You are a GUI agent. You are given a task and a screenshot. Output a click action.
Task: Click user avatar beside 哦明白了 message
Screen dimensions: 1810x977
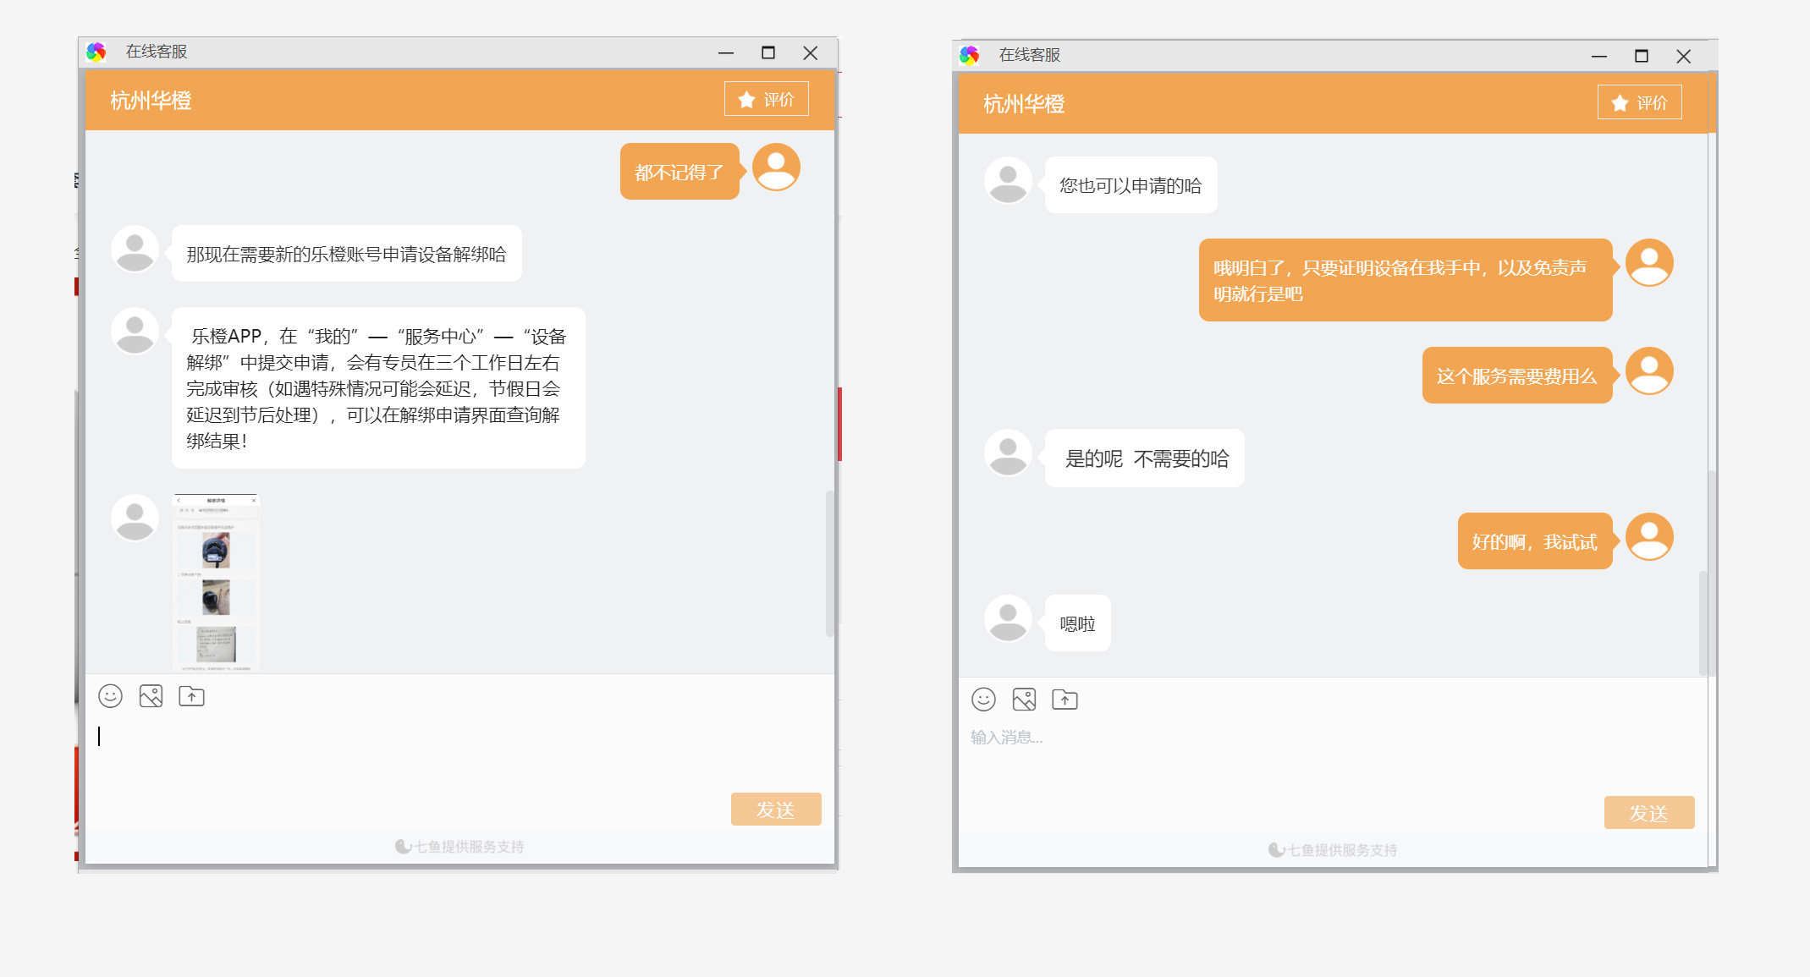(x=1649, y=263)
